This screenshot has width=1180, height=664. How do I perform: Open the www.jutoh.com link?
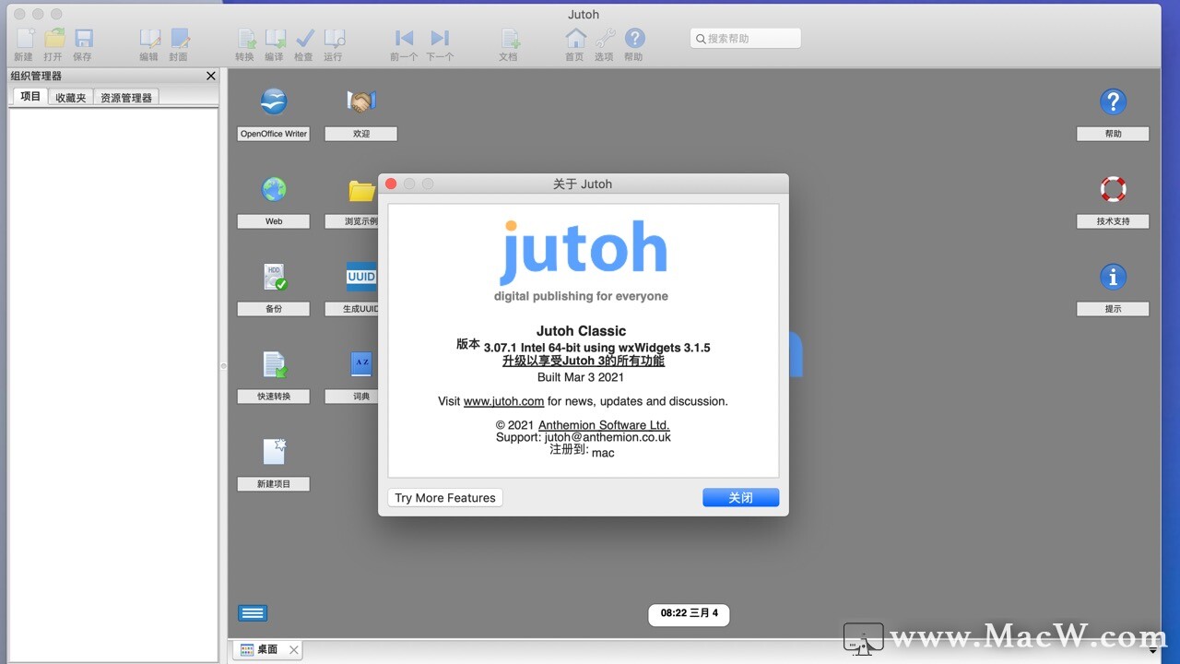pos(503,401)
